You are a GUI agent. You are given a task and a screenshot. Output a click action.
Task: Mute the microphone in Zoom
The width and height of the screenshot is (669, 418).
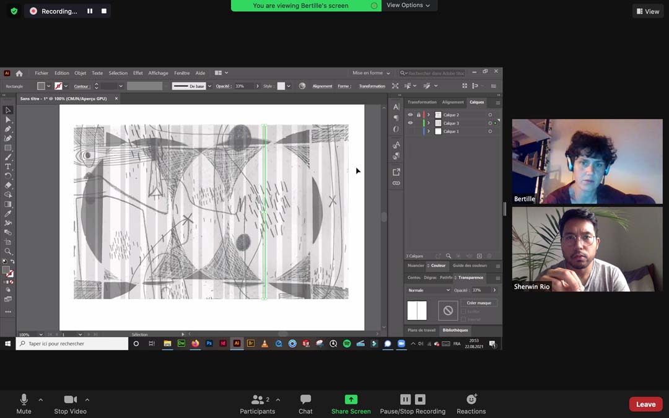tap(24, 404)
